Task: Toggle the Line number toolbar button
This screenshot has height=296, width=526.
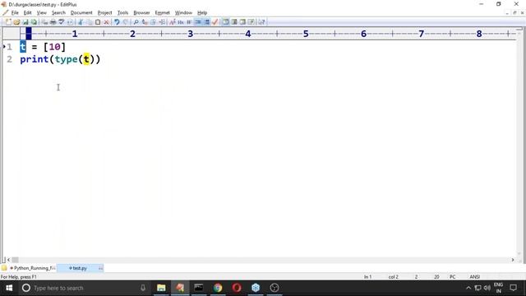Action: (206, 22)
